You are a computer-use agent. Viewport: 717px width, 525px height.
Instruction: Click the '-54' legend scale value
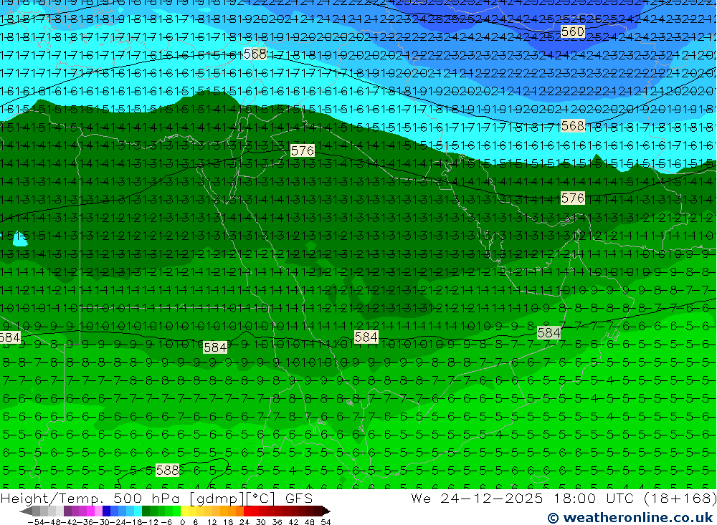click(x=36, y=522)
